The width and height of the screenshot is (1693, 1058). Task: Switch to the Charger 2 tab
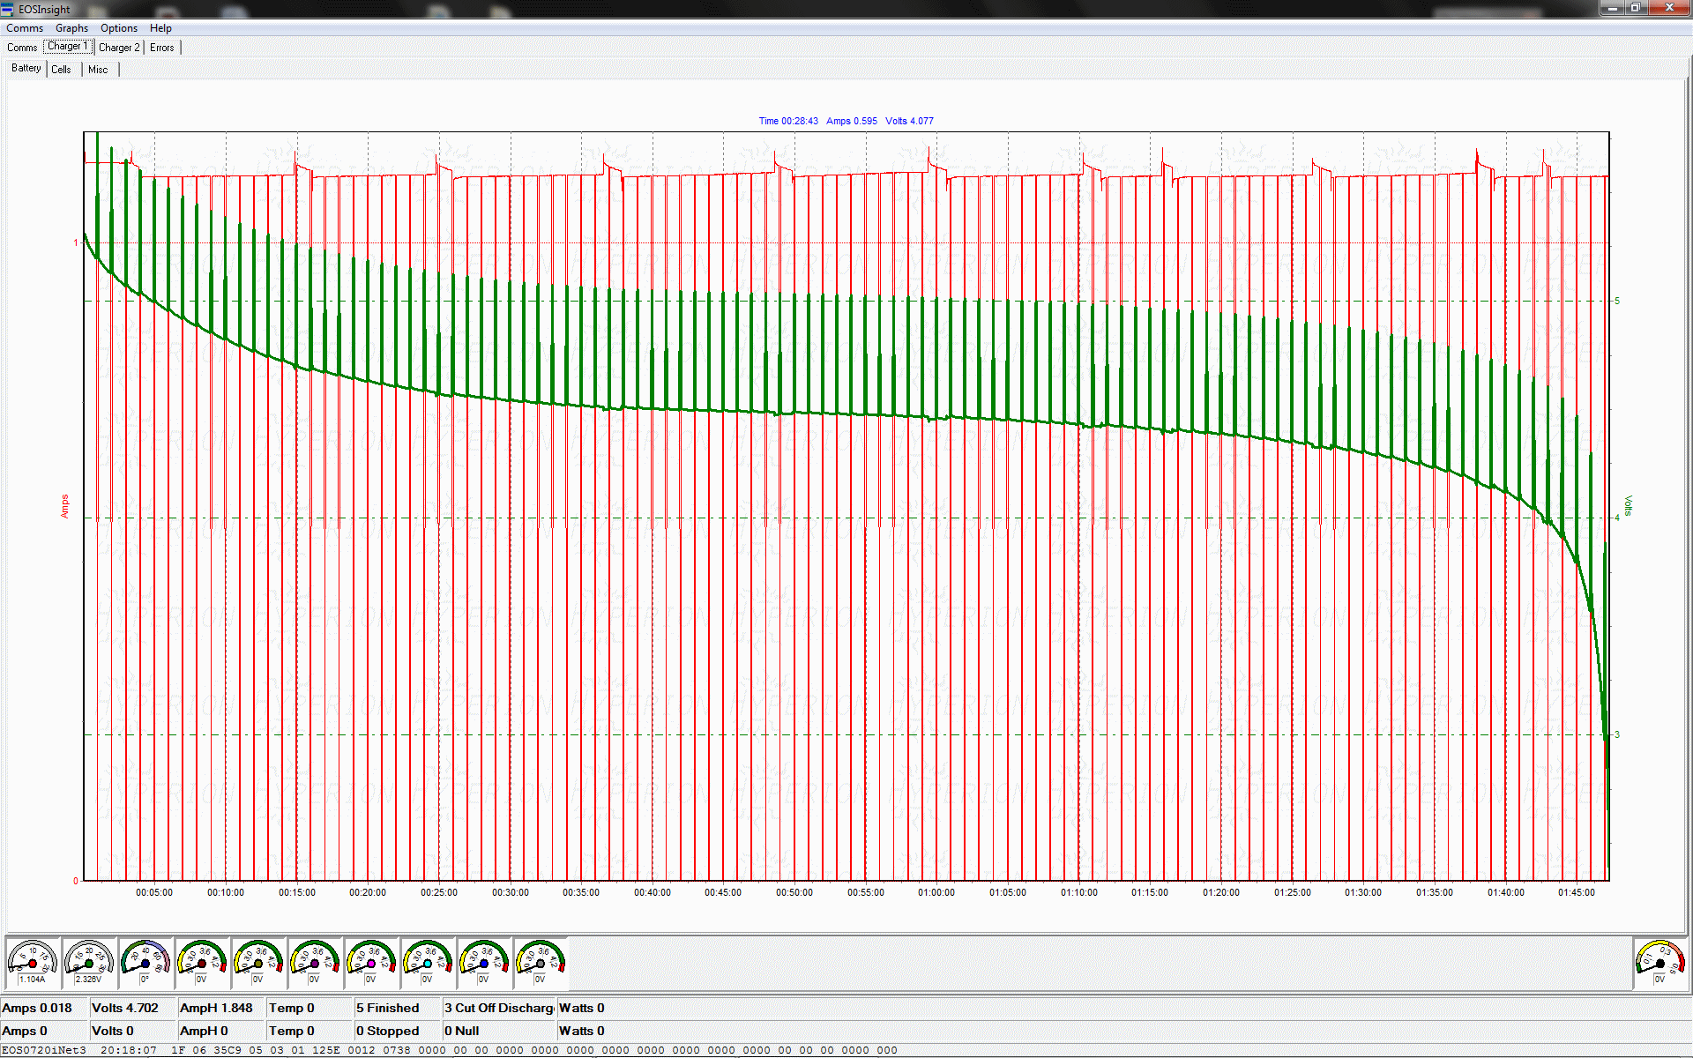tap(119, 48)
